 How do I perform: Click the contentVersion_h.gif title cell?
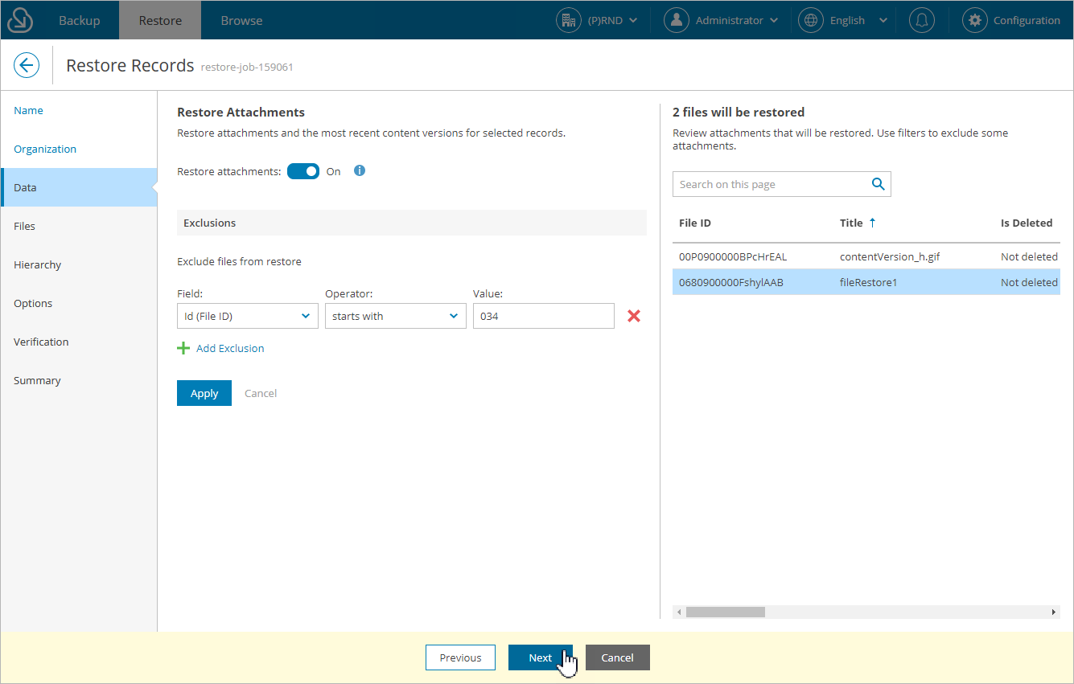pyautogui.click(x=890, y=256)
